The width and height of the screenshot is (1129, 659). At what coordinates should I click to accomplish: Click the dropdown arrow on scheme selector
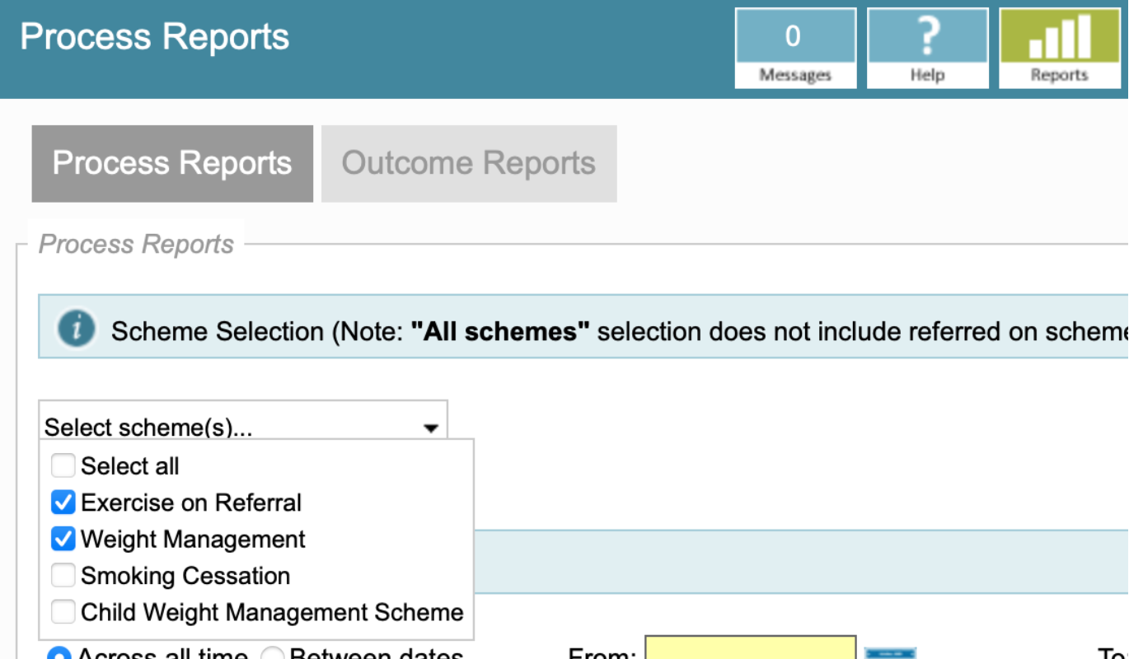click(430, 428)
